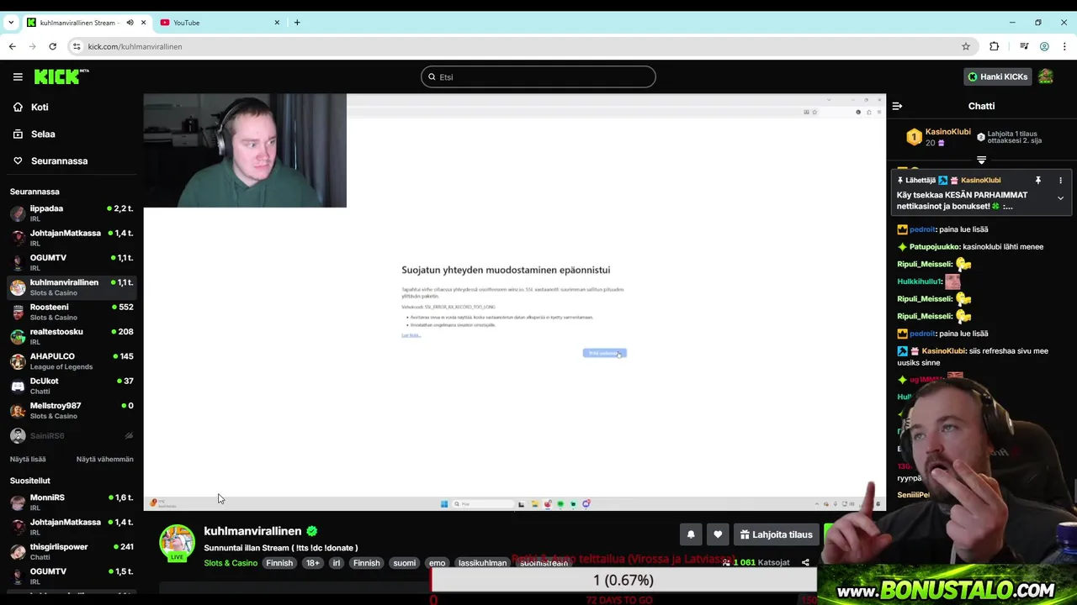The image size is (1077, 605).
Task: Select the irl tag
Action: tap(336, 563)
